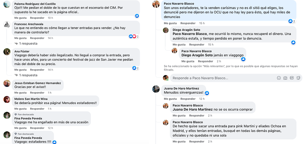
Task: Attach a photo using the camera icon
Action: coord(285,78)
